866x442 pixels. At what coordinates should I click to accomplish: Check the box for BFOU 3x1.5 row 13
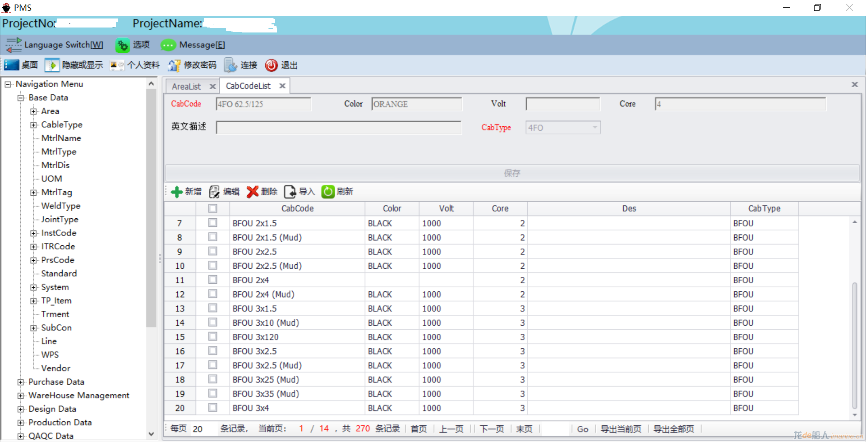213,308
